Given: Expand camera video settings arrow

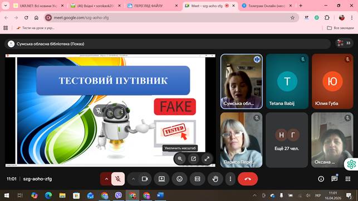Looking at the screenshot, I should coord(133,179).
